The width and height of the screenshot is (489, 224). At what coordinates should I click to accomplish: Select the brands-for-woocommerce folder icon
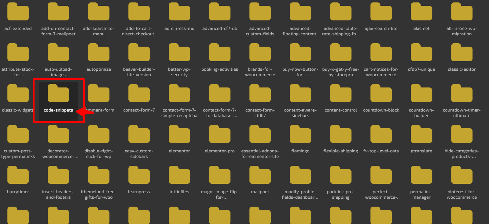[x=260, y=52]
